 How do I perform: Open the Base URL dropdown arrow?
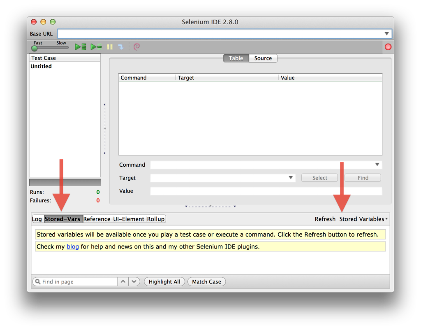coord(386,34)
